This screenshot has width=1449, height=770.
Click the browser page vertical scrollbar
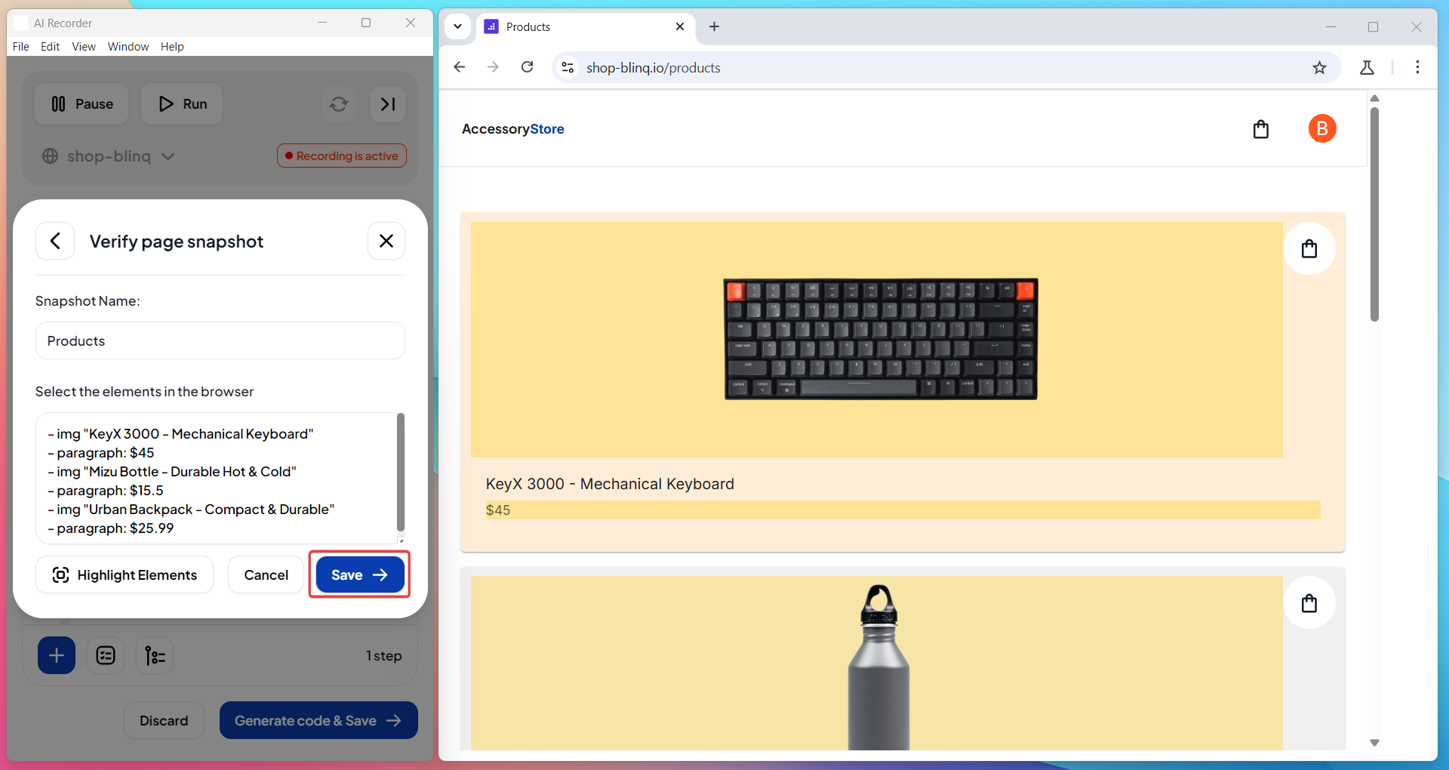point(1374,215)
